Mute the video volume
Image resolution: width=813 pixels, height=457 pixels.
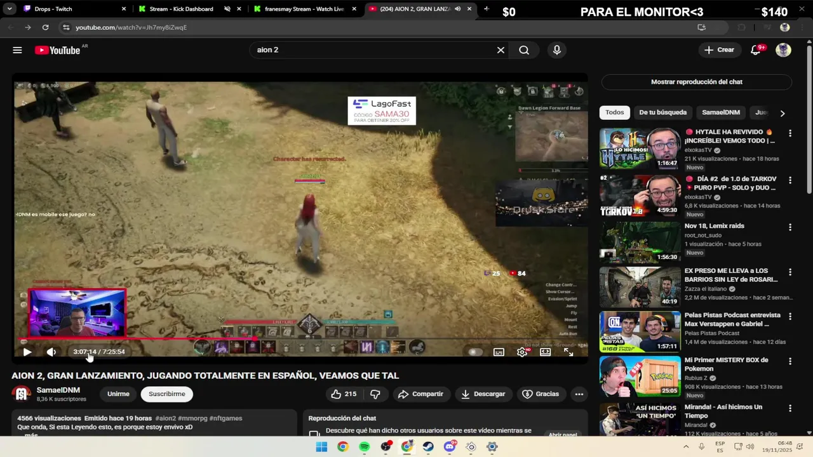(51, 352)
